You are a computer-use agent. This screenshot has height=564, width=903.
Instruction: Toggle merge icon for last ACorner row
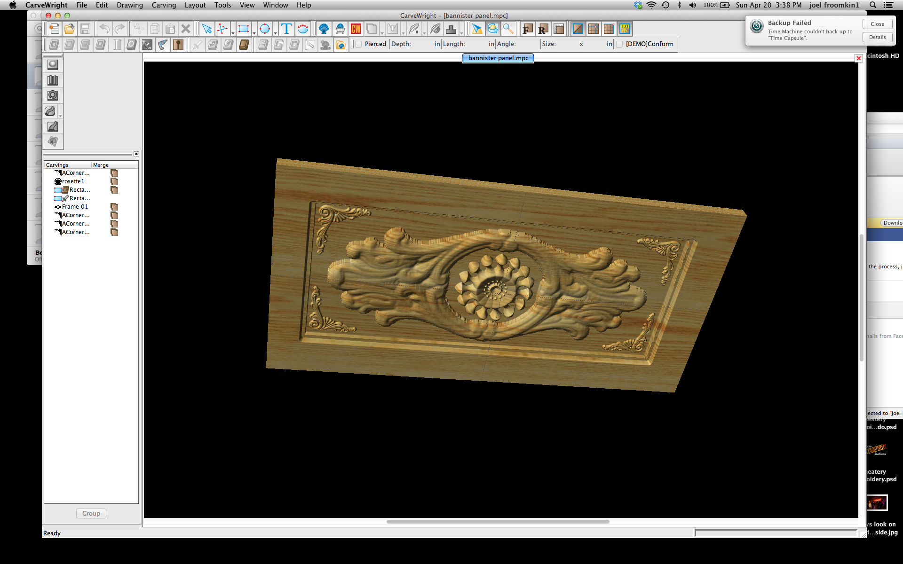tap(114, 232)
